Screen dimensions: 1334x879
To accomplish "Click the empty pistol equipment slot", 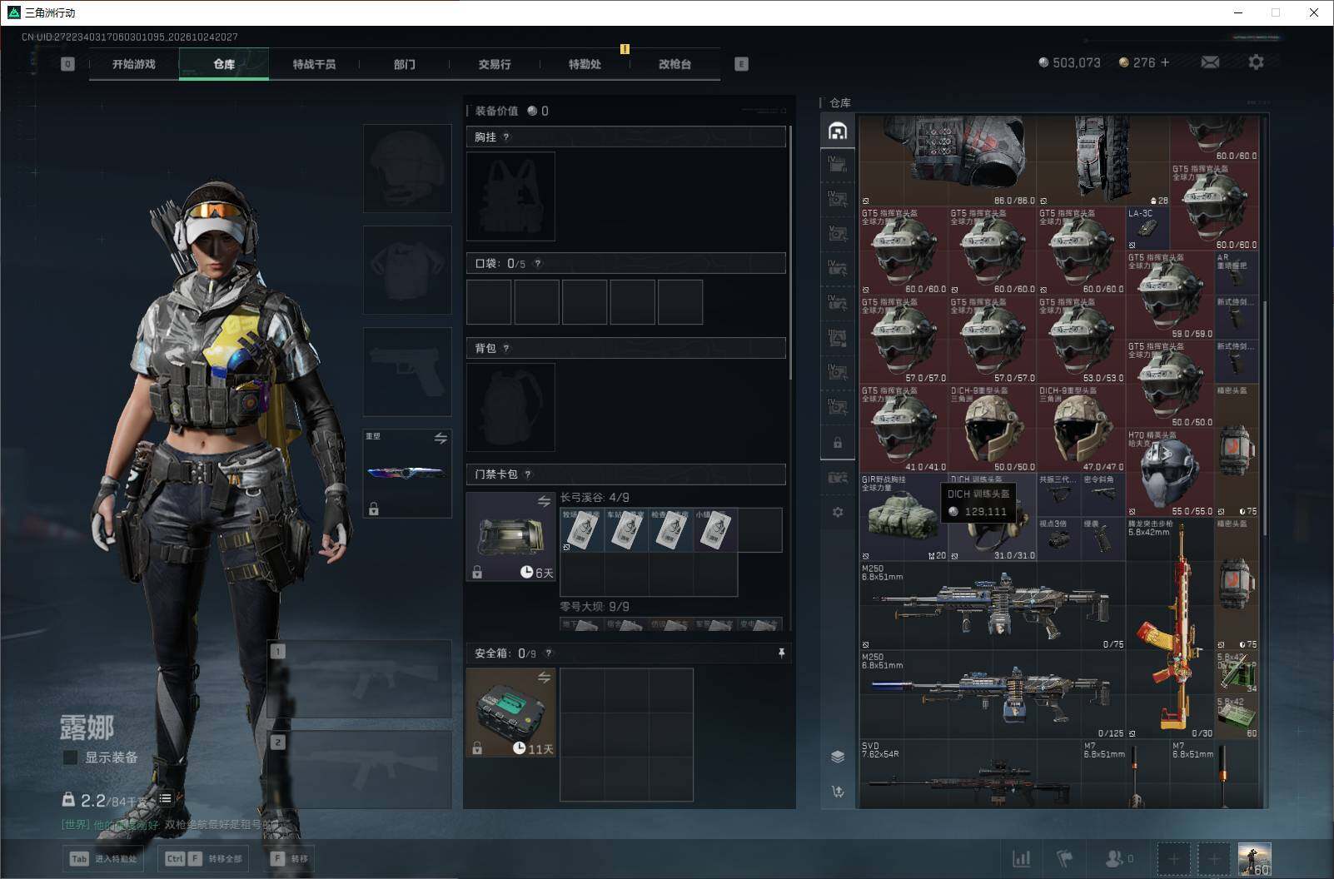I will tap(407, 372).
